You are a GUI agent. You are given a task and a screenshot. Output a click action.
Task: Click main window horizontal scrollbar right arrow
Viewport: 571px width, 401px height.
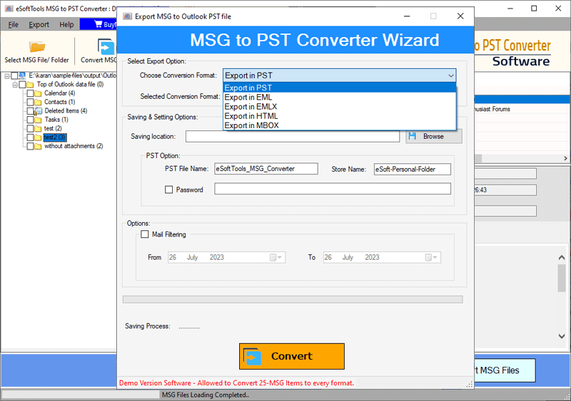coord(565,159)
